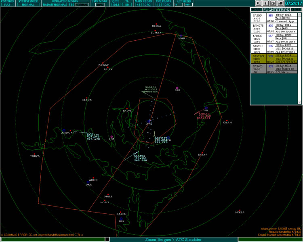Activate the x10 time acceleration button
The height and width of the screenshot is (242, 303).
pyautogui.click(x=281, y=3)
